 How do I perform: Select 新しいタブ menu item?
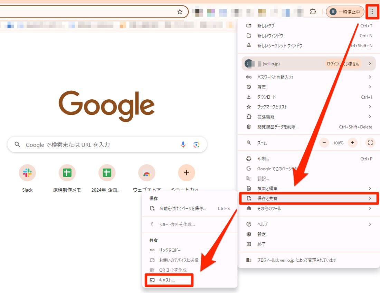(308, 26)
